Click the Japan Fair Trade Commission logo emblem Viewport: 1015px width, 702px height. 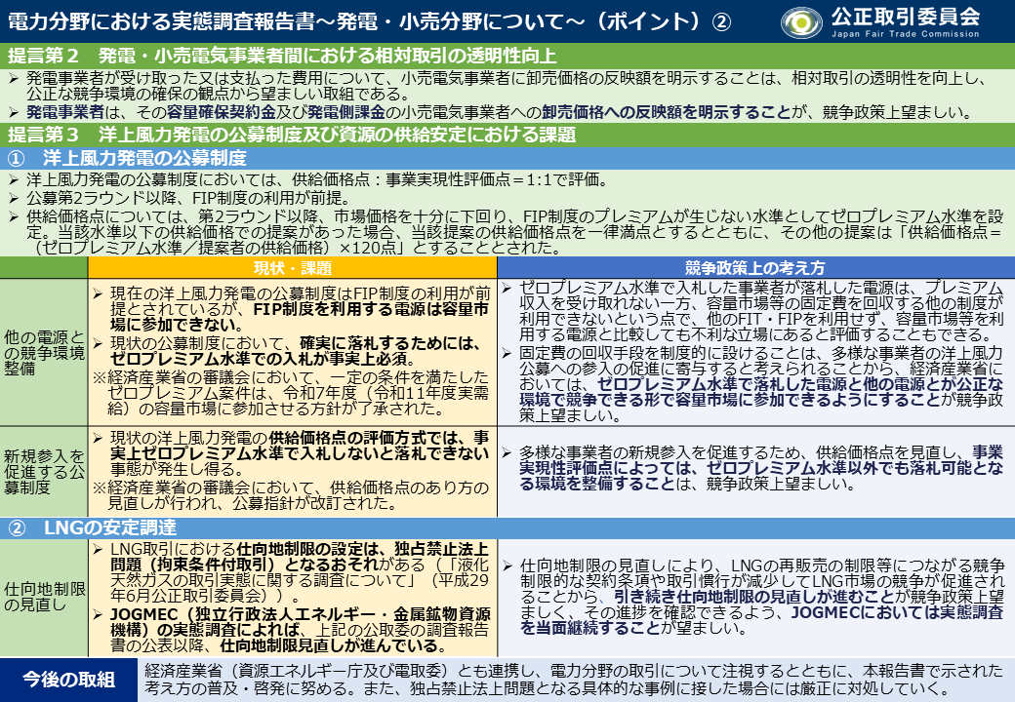pyautogui.click(x=801, y=22)
